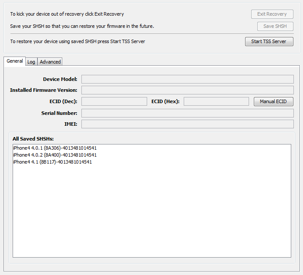Click the 'To kick your device out of recovery' text
The height and width of the screenshot is (275, 303).
tap(67, 14)
